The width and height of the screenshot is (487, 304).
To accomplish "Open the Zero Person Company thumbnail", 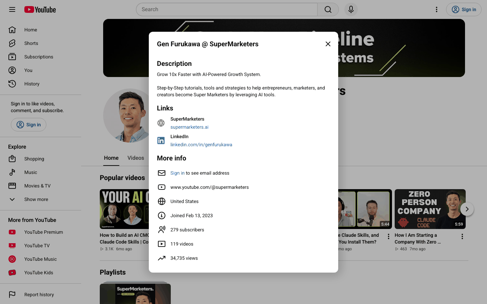I will pyautogui.click(x=430, y=209).
